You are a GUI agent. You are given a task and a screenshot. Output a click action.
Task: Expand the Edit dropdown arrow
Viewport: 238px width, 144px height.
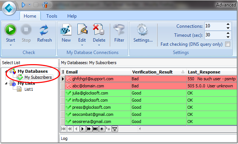coord(82,45)
